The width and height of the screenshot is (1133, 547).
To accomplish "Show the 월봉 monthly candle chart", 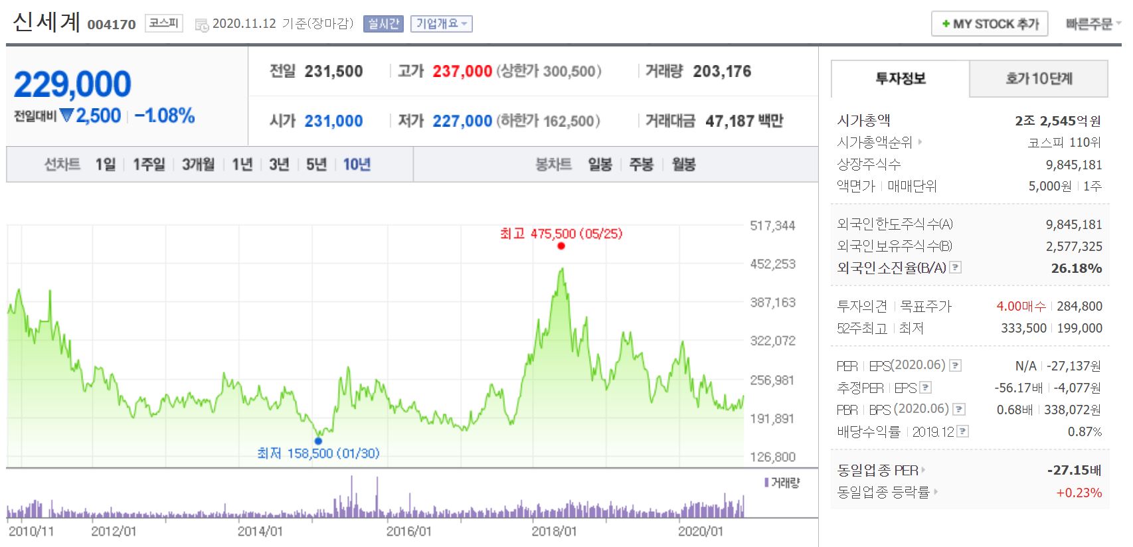I will point(683,165).
